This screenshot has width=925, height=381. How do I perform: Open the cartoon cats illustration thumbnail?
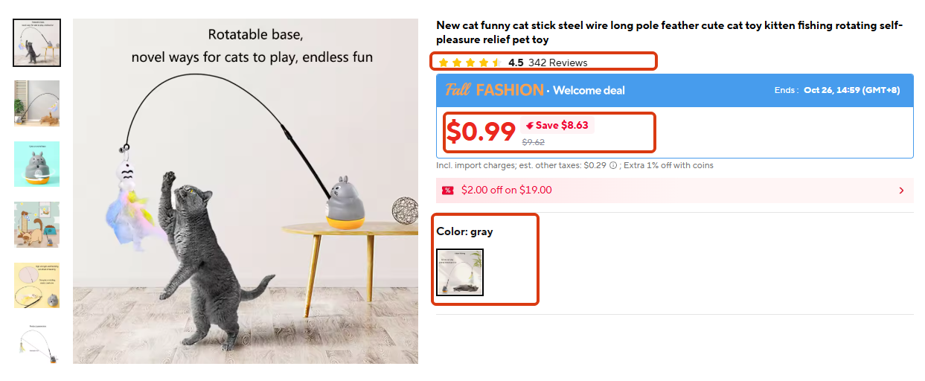point(36,225)
